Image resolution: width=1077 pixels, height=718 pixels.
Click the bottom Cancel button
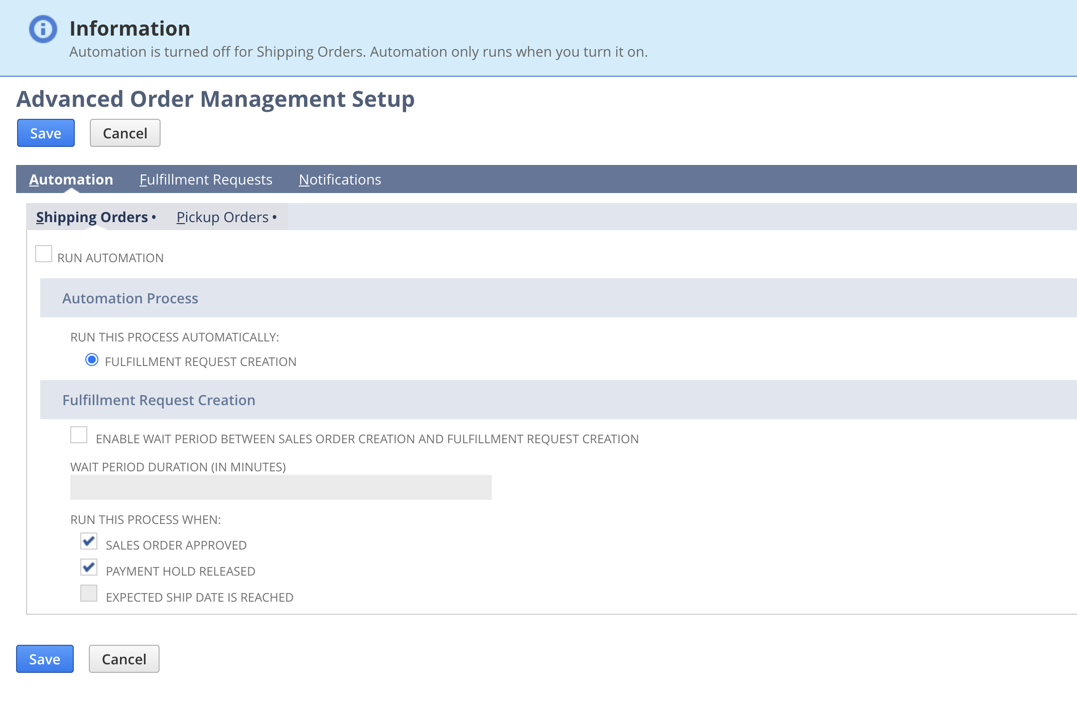[x=124, y=659]
